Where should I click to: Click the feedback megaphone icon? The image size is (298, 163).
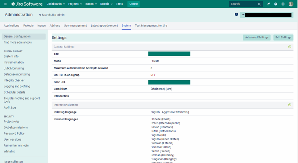(268, 4)
